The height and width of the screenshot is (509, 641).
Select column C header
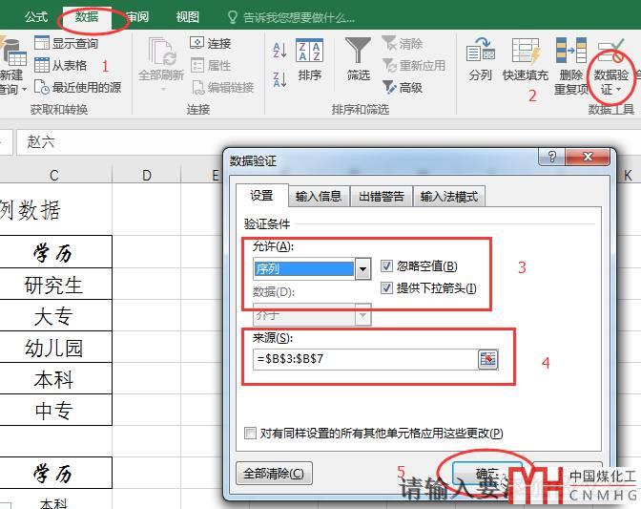click(x=54, y=175)
